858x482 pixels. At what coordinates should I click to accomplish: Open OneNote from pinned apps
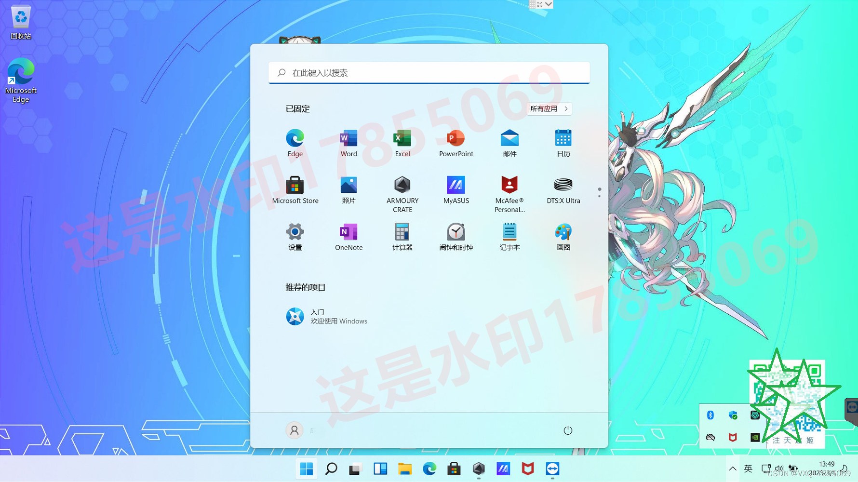pos(349,237)
